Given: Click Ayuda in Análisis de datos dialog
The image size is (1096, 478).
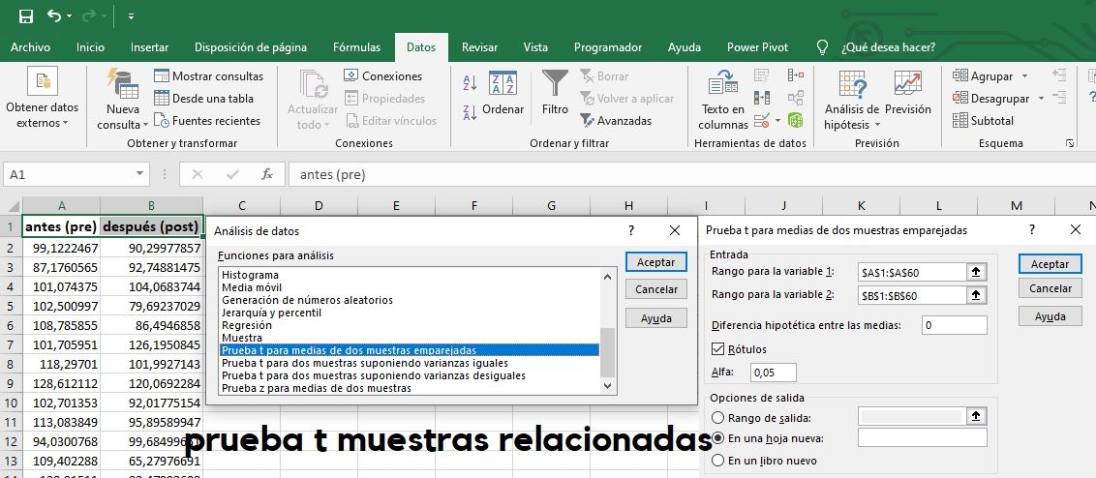Looking at the screenshot, I should pos(655,318).
